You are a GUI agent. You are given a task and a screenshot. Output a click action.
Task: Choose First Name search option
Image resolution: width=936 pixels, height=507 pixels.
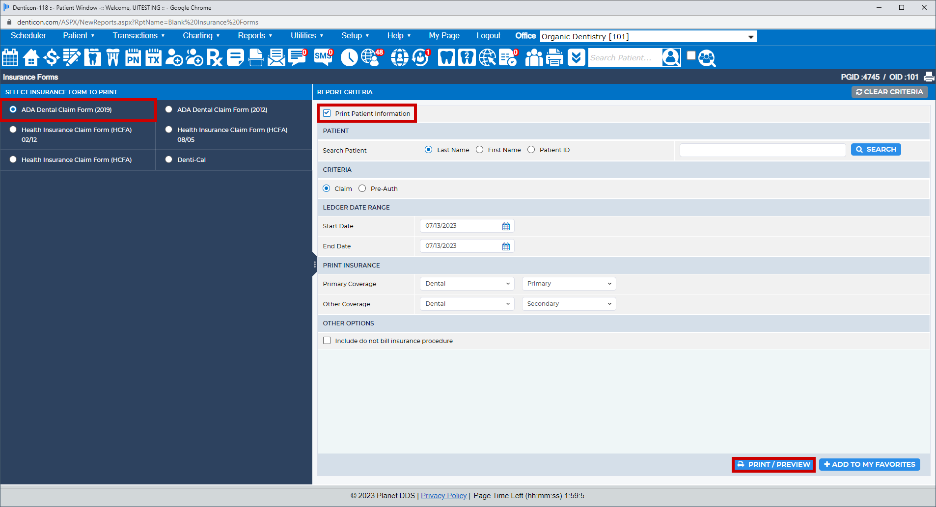pyautogui.click(x=480, y=150)
